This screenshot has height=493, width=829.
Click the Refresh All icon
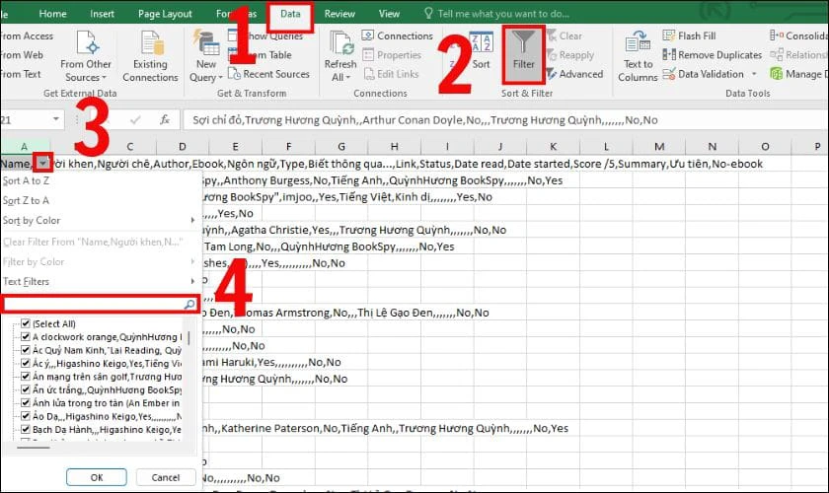(341, 43)
